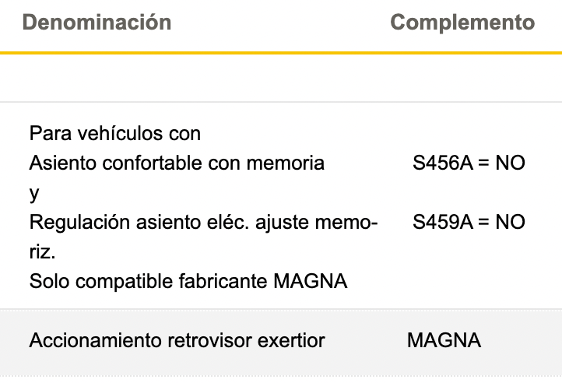
Task: Click the word "Asiento" starting the second line
Action: (58, 163)
